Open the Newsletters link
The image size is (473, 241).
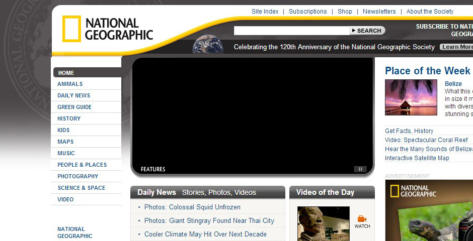379,12
